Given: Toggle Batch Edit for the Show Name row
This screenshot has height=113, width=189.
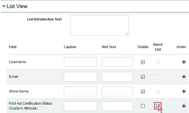Looking at the screenshot, I should tap(158, 91).
